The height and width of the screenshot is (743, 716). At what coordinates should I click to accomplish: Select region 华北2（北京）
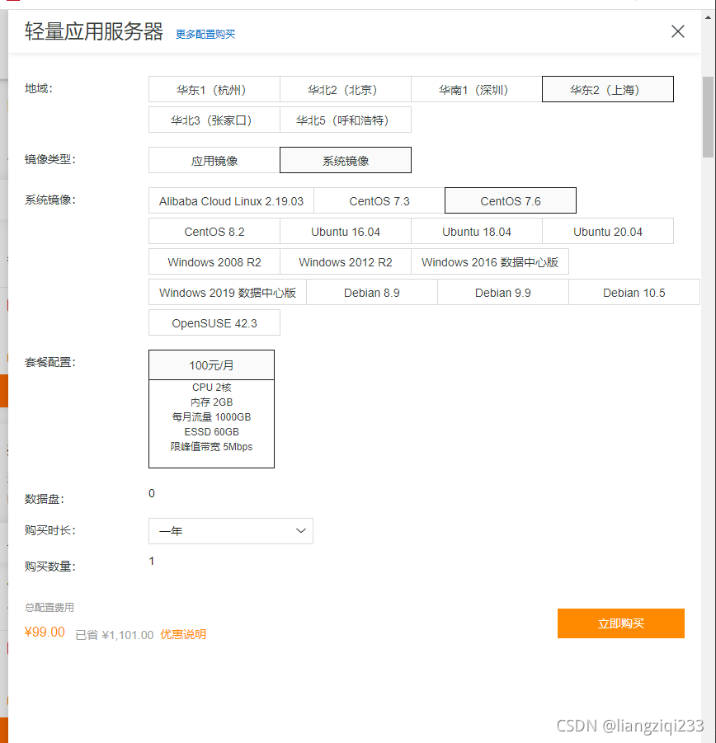click(346, 89)
